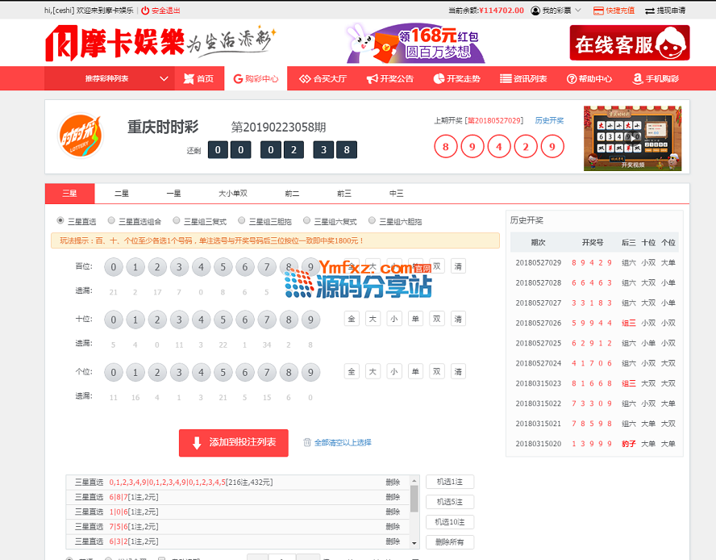Open the 开奖视频 thumbnail

(x=632, y=138)
